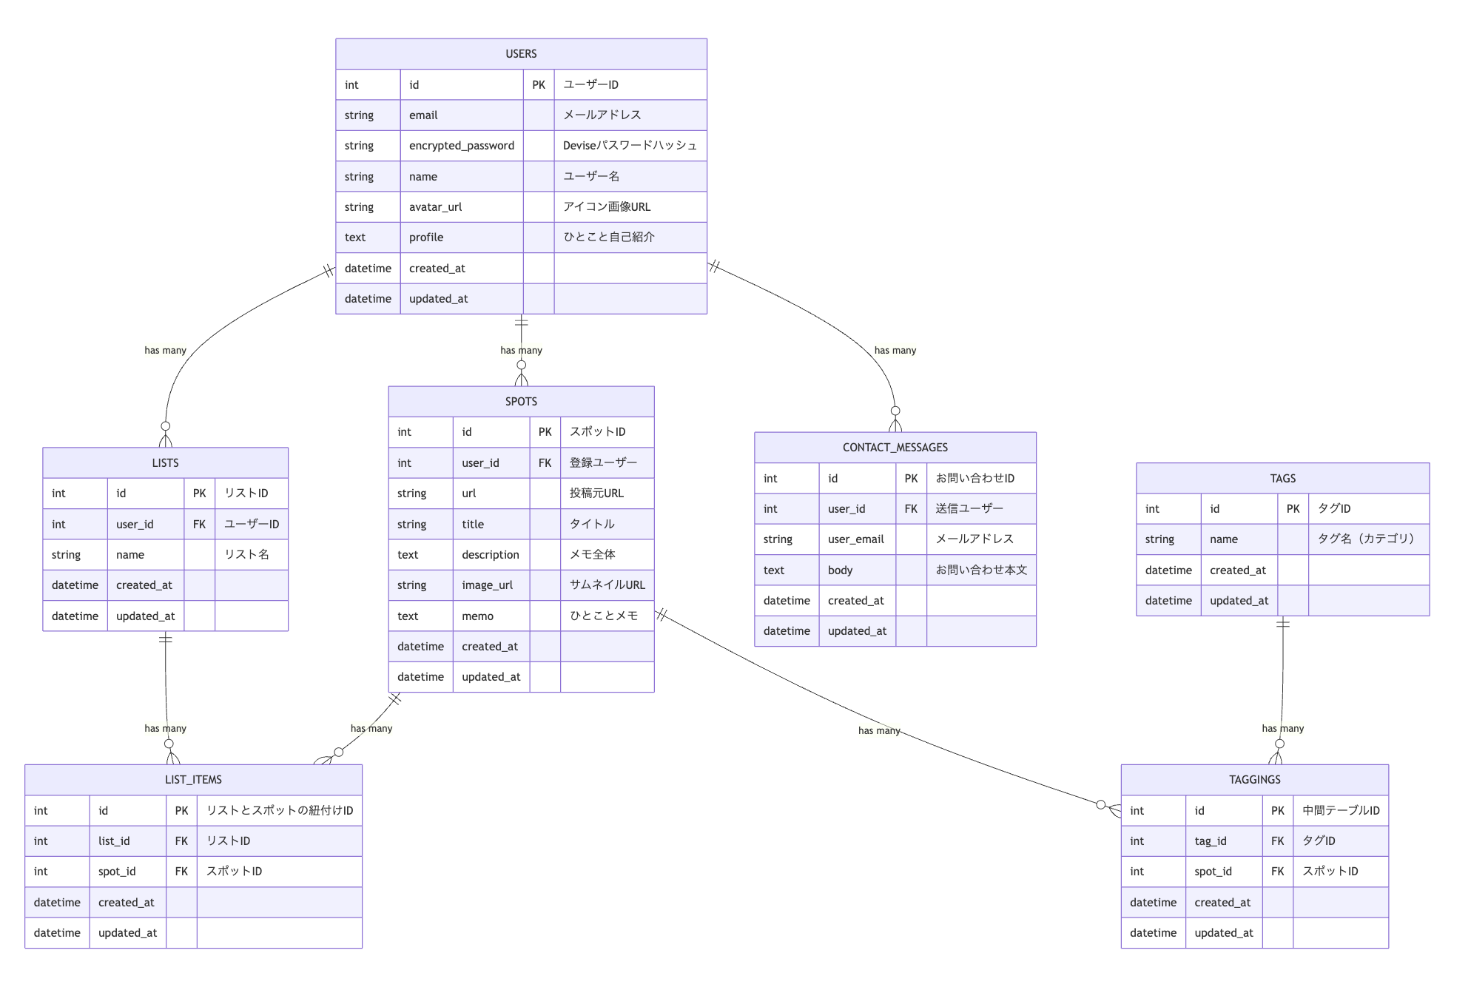Click has many label between USERS and SPOTS

pyautogui.click(x=521, y=350)
